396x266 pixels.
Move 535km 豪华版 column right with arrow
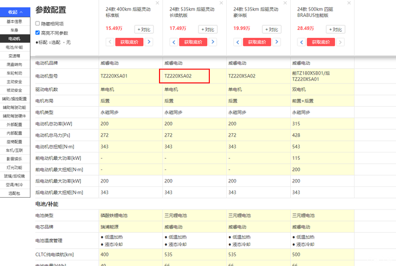277,41
